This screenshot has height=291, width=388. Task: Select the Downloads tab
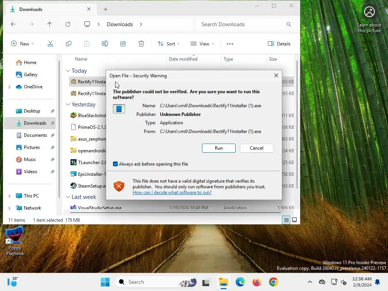tap(50, 9)
